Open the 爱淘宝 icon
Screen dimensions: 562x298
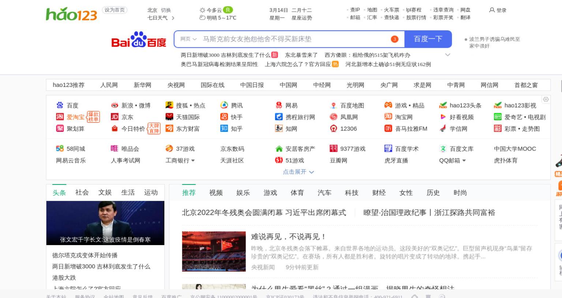(x=60, y=117)
